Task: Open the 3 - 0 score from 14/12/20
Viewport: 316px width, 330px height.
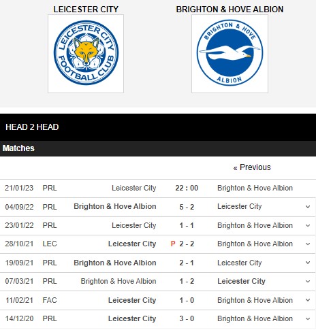Action: click(x=187, y=318)
